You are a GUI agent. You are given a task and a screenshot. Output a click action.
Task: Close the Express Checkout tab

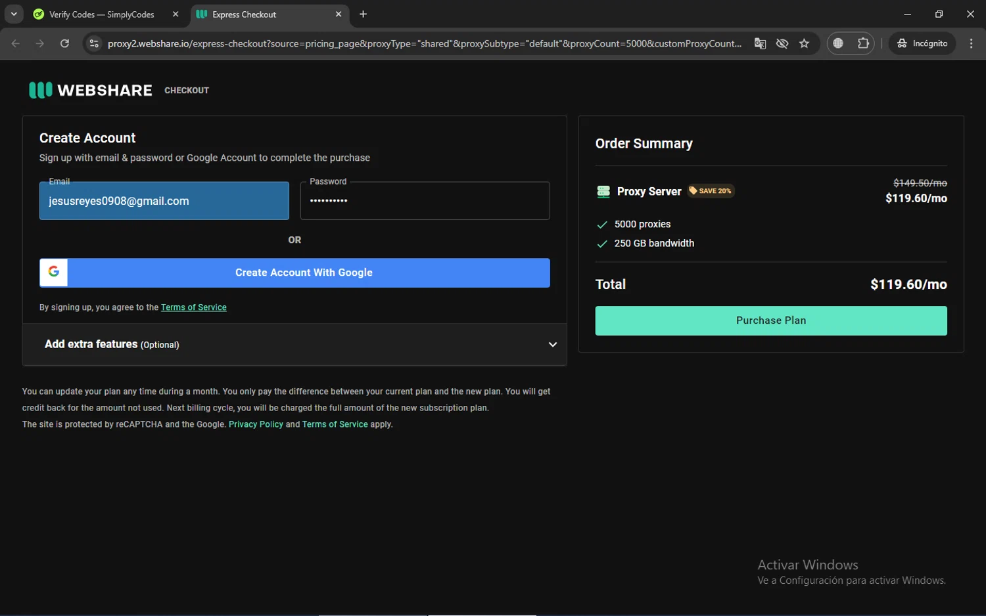point(339,14)
